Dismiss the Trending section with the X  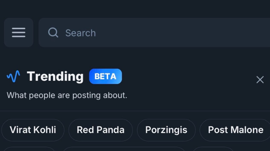click(260, 80)
